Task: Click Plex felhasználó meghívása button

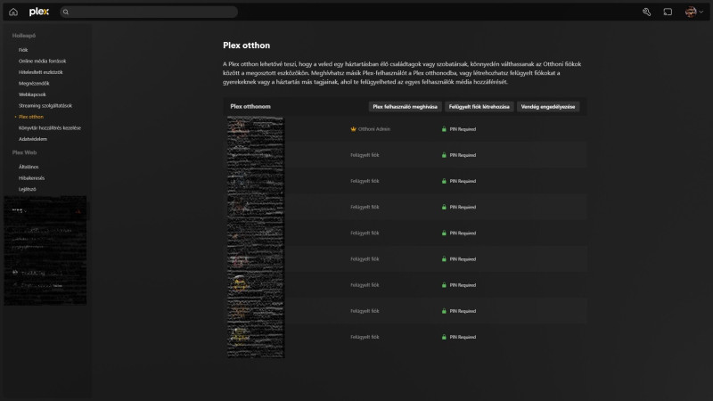Action: pyautogui.click(x=405, y=107)
